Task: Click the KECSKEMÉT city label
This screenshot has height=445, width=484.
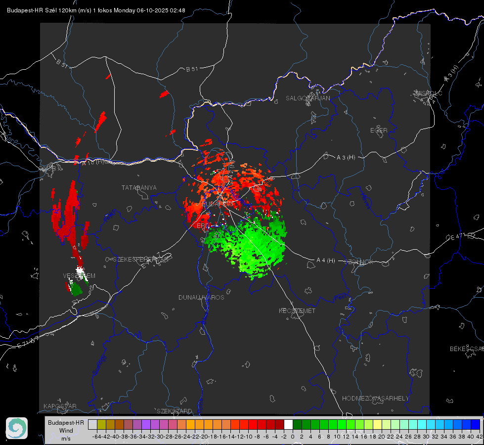Action: 297,311
